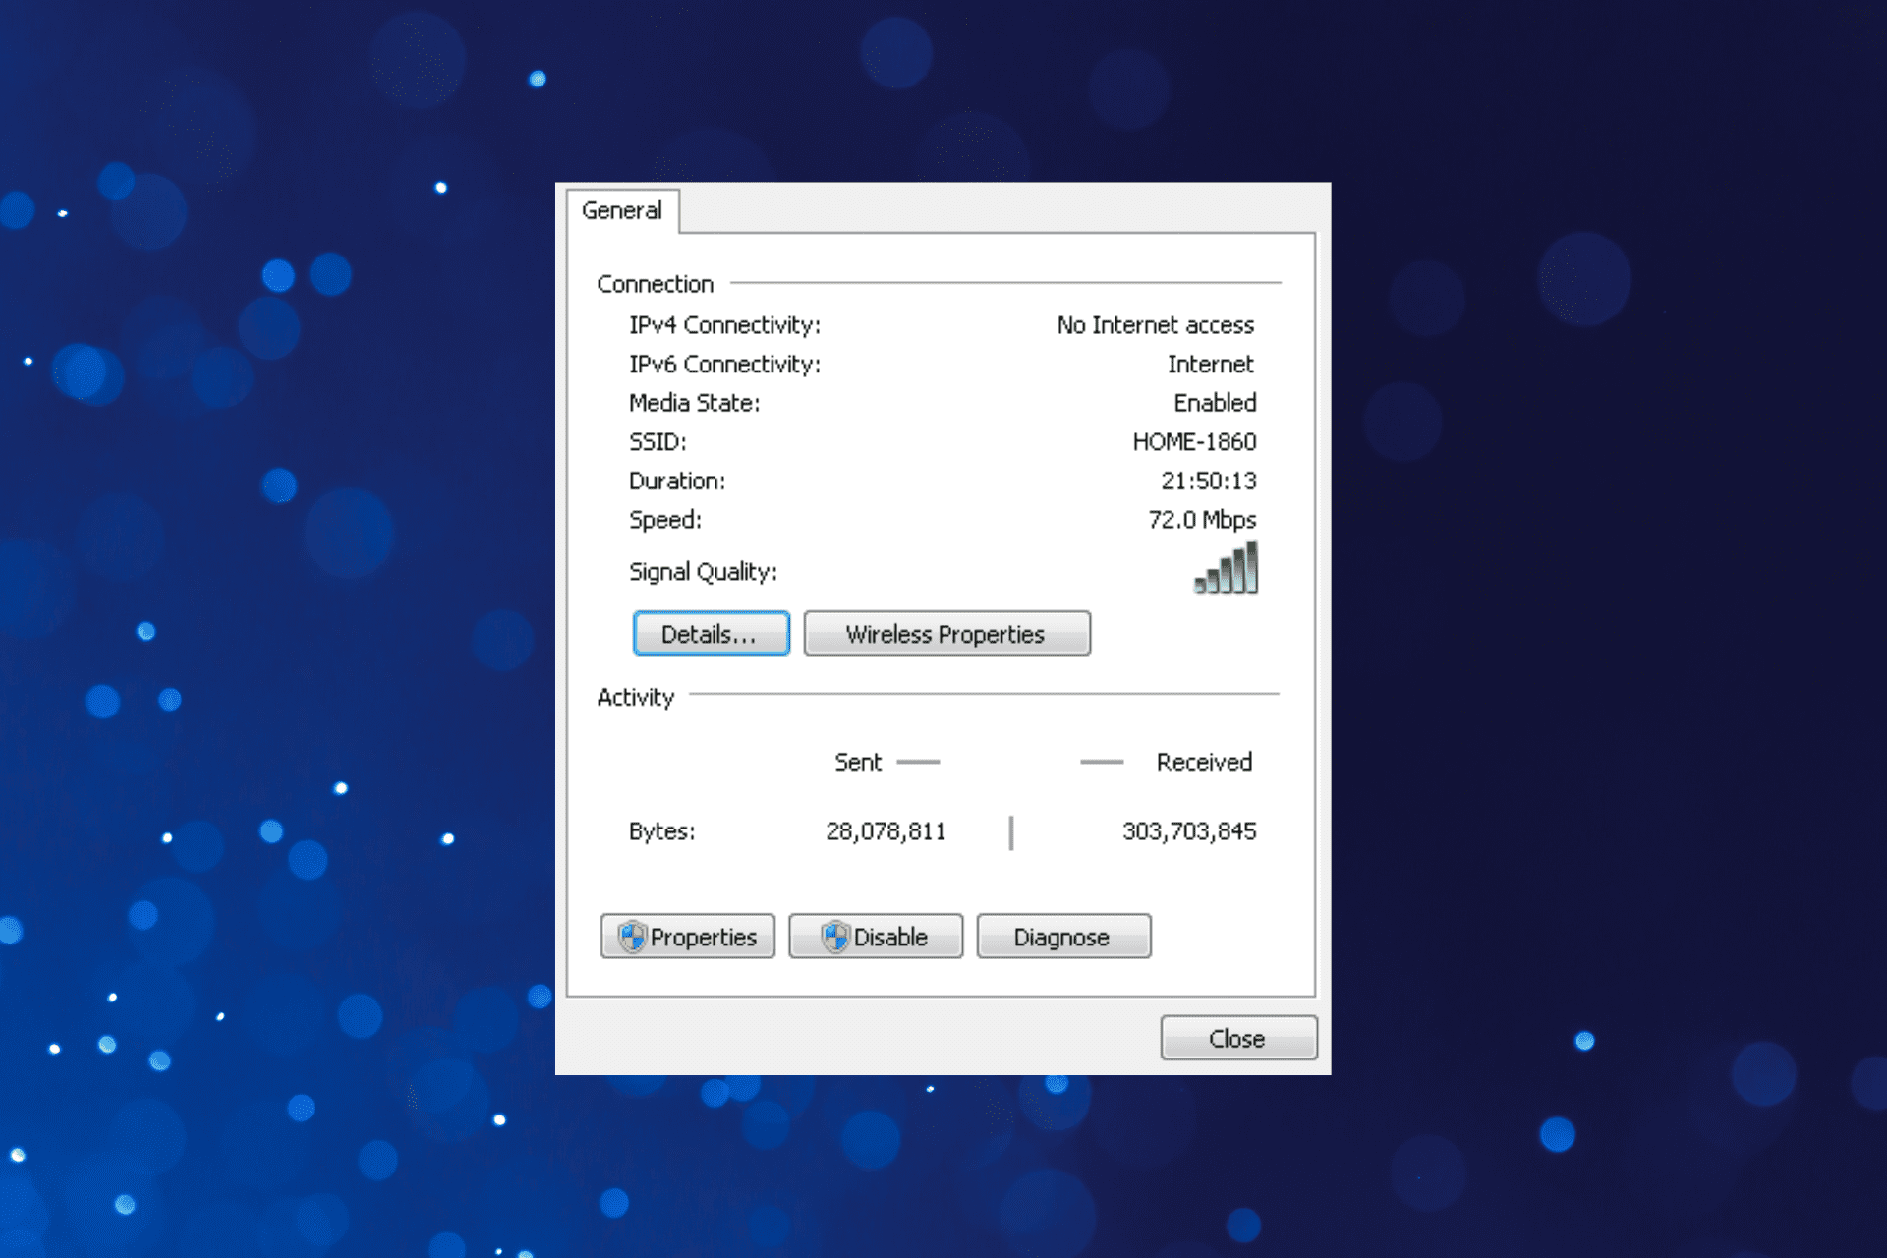The width and height of the screenshot is (1887, 1258).
Task: Click the Speed label
Action: tap(665, 520)
